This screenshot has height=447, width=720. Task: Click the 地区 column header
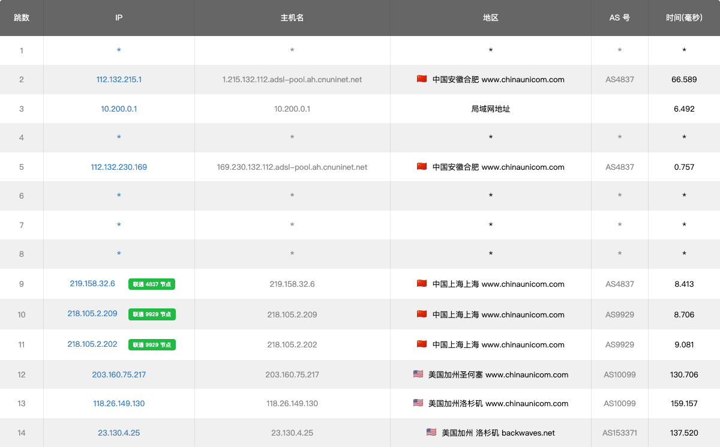pos(491,18)
